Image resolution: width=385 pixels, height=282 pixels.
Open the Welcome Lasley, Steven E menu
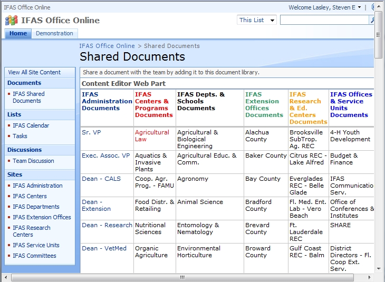tap(324, 7)
